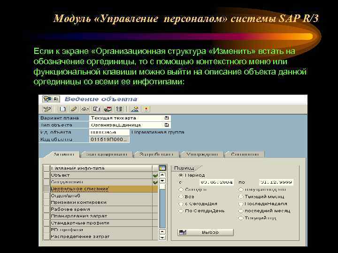Viewport: 338px width, 253px height.
Task: Switch to the Запланировано tab
Action: (x=107, y=154)
